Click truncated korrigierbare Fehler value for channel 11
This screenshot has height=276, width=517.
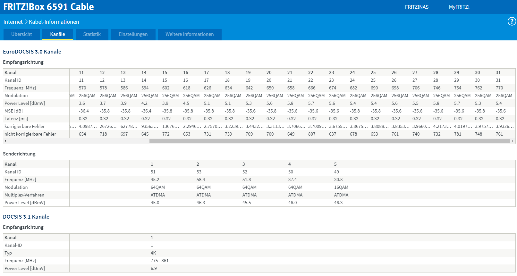point(88,126)
